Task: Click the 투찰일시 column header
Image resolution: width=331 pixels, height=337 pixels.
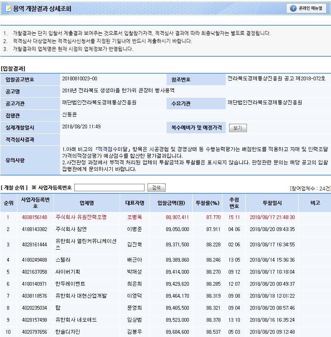Action: [x=272, y=203]
